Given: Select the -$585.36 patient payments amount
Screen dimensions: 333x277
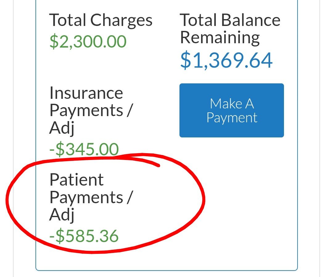Looking at the screenshot, I should [x=84, y=236].
